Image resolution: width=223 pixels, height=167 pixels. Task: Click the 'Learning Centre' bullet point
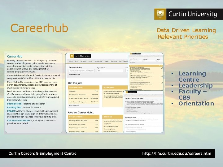tap(192, 77)
